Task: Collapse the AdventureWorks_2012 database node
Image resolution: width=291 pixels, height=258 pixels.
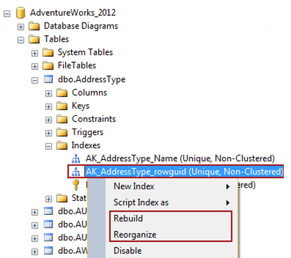Action: tap(7, 14)
